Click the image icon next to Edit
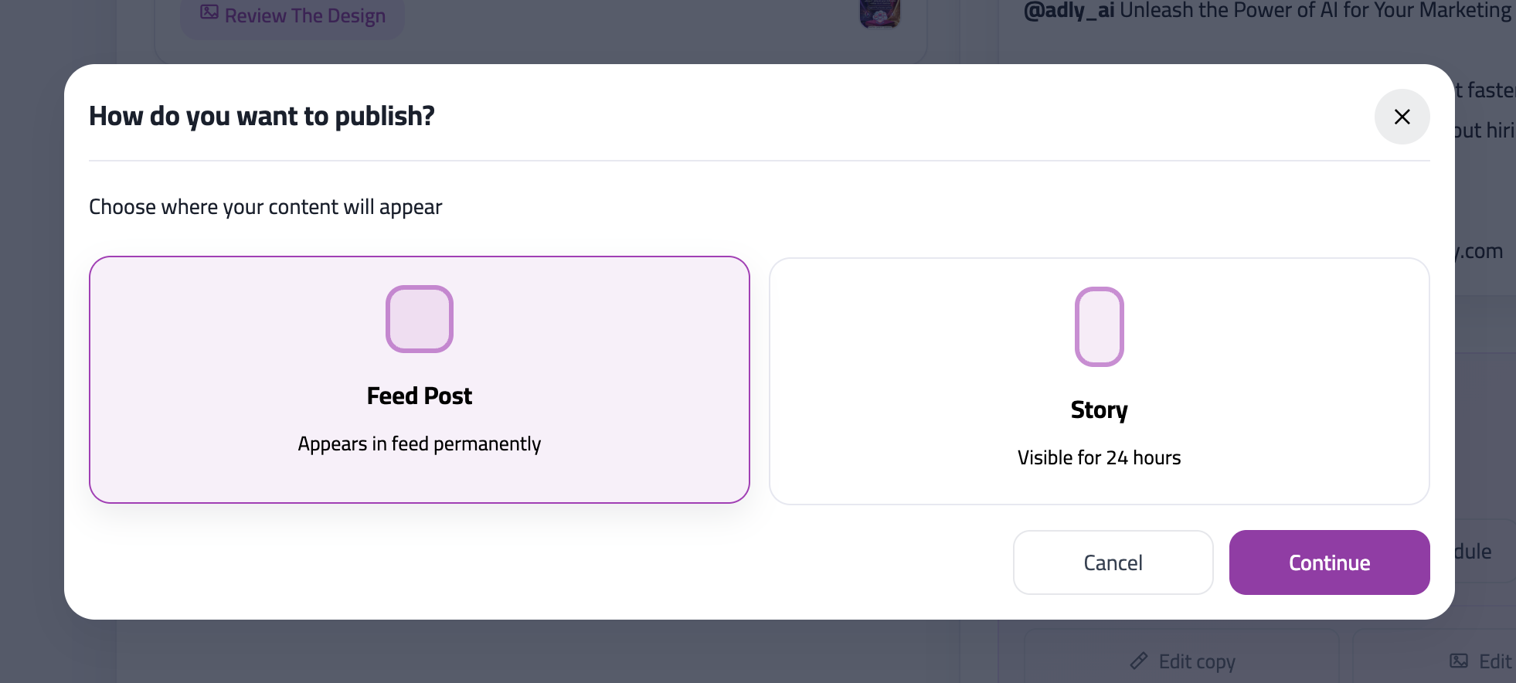The height and width of the screenshot is (683, 1516). point(1460,661)
